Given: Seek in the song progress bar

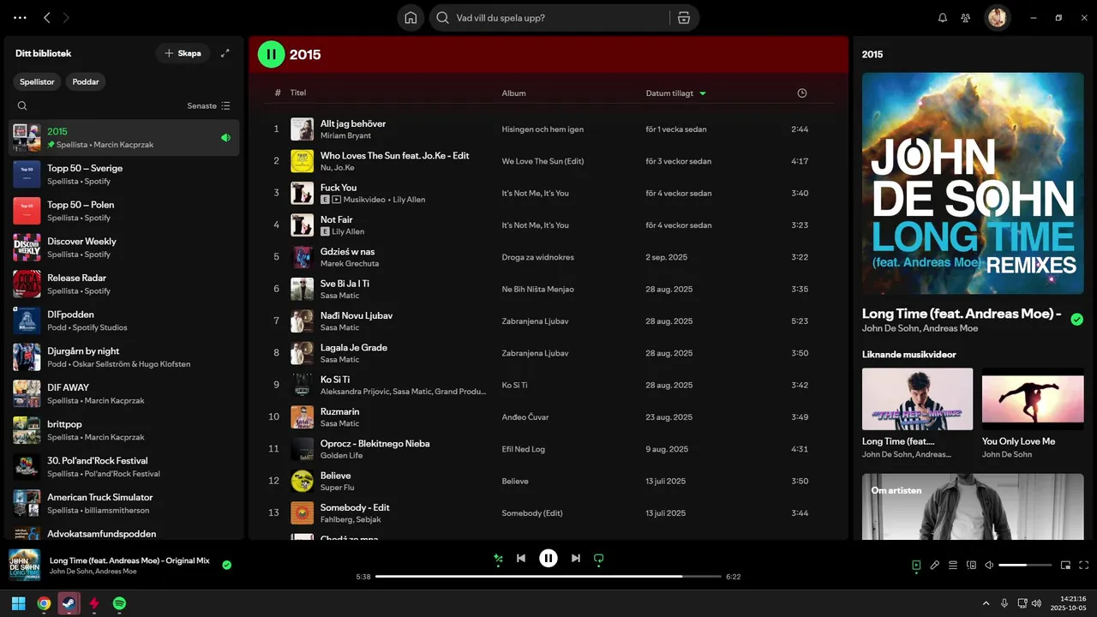Looking at the screenshot, I should tap(548, 577).
